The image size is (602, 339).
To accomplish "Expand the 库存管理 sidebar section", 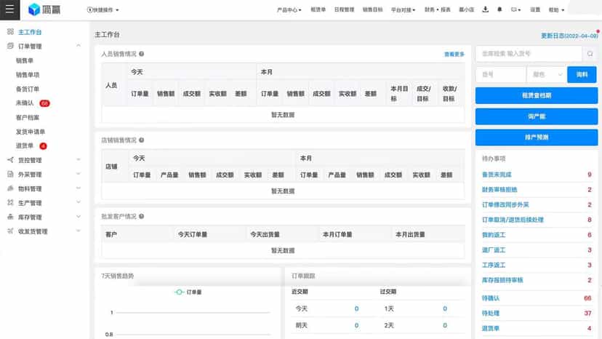I will (79, 216).
